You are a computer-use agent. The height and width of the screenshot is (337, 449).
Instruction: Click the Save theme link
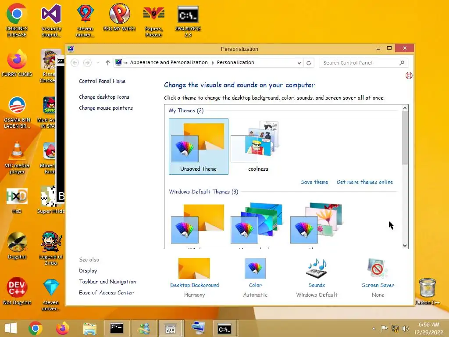(x=314, y=182)
